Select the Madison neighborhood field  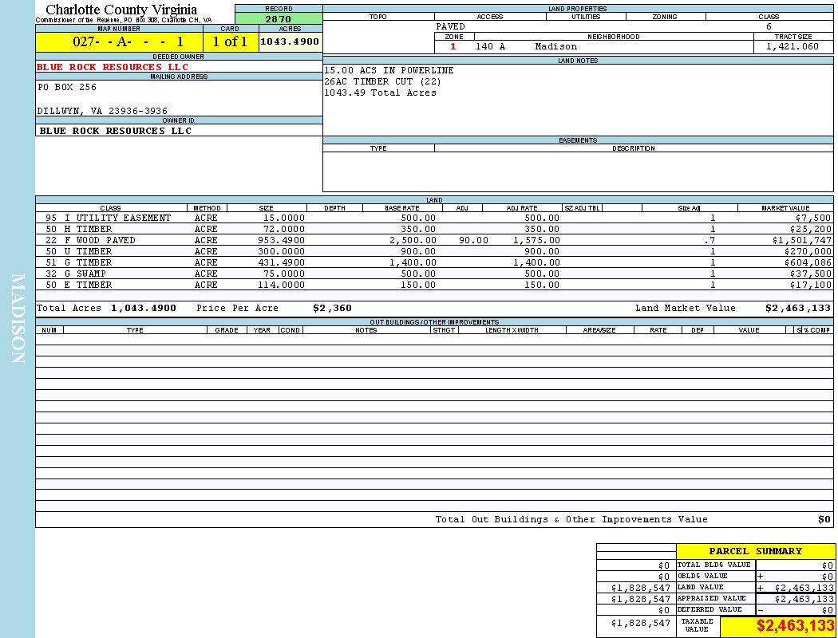(555, 47)
